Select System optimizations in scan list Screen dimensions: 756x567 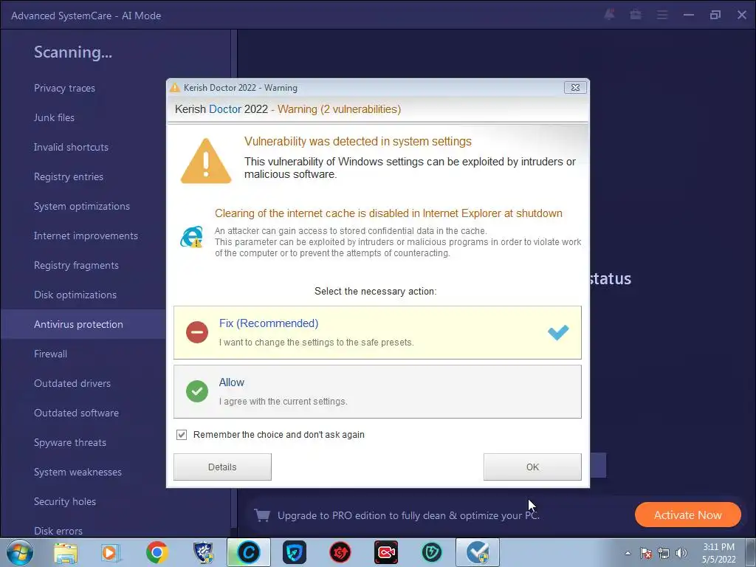(x=82, y=207)
